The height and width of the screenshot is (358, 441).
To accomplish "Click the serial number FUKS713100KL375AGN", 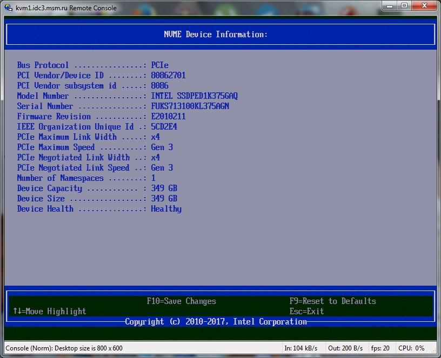I will (190, 106).
